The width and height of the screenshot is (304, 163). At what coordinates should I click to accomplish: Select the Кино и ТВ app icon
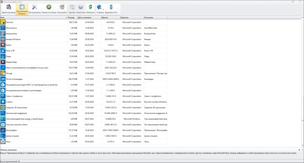(x=3, y=51)
